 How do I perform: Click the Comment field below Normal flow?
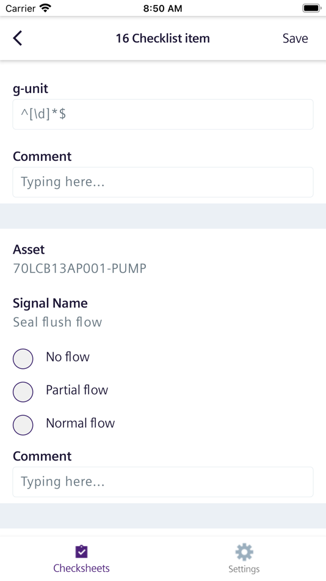click(x=163, y=482)
